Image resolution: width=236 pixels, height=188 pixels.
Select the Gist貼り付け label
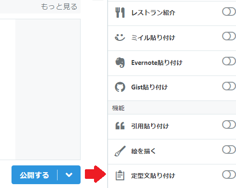click(x=150, y=88)
